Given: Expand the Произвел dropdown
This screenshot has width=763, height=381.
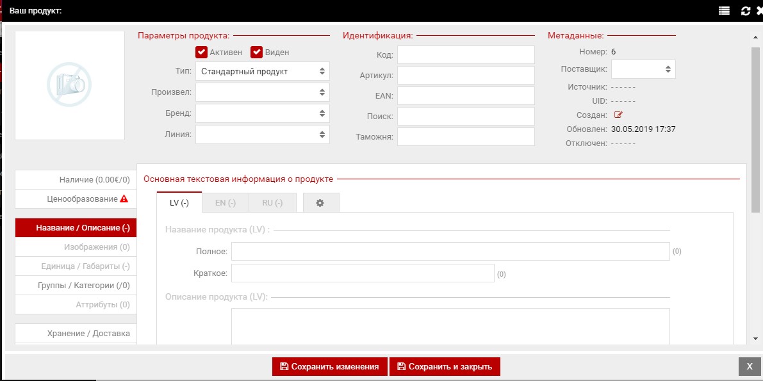Looking at the screenshot, I should coord(263,92).
